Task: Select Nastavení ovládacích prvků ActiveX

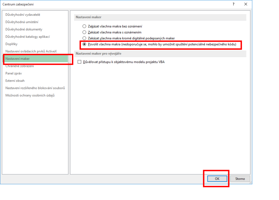Action: pos(31,51)
